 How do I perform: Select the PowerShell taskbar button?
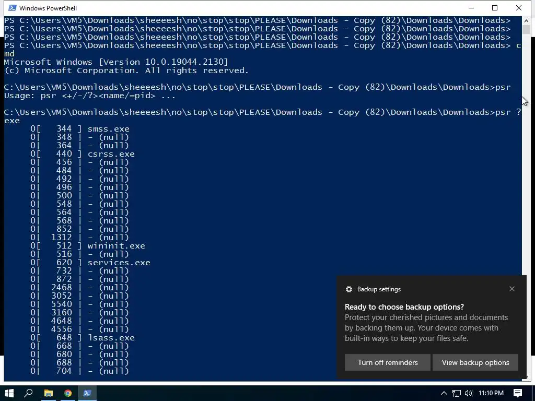click(87, 393)
